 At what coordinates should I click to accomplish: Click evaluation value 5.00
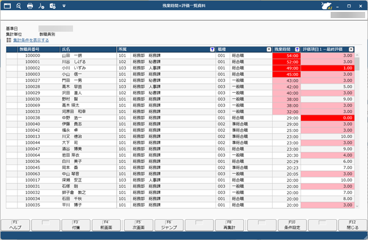[328, 87]
